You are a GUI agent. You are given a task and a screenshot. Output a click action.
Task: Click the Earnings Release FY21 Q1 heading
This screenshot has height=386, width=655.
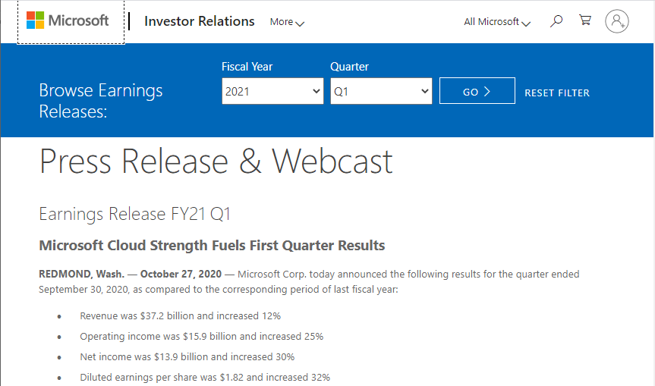point(134,214)
